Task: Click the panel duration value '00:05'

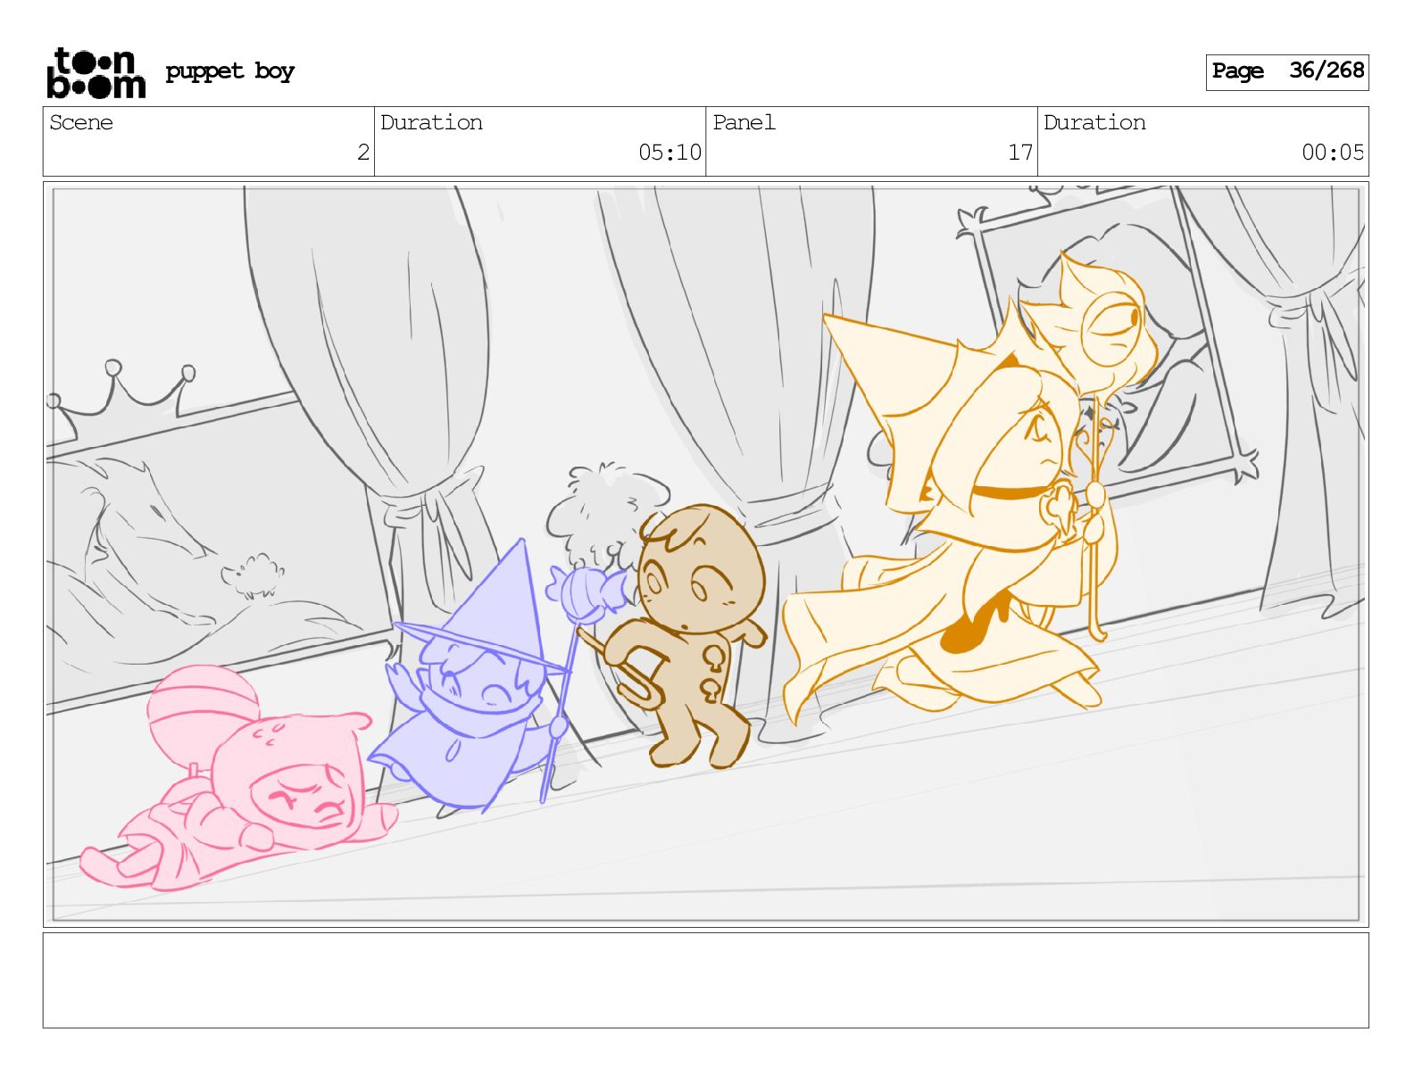Action: tap(1333, 153)
